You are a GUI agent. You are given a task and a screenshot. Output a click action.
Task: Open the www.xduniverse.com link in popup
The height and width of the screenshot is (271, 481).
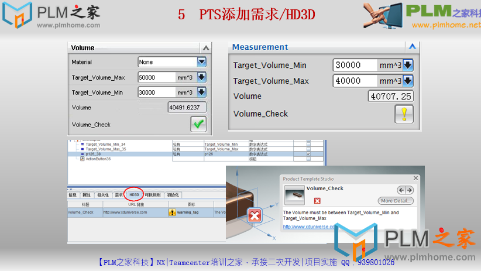308,227
